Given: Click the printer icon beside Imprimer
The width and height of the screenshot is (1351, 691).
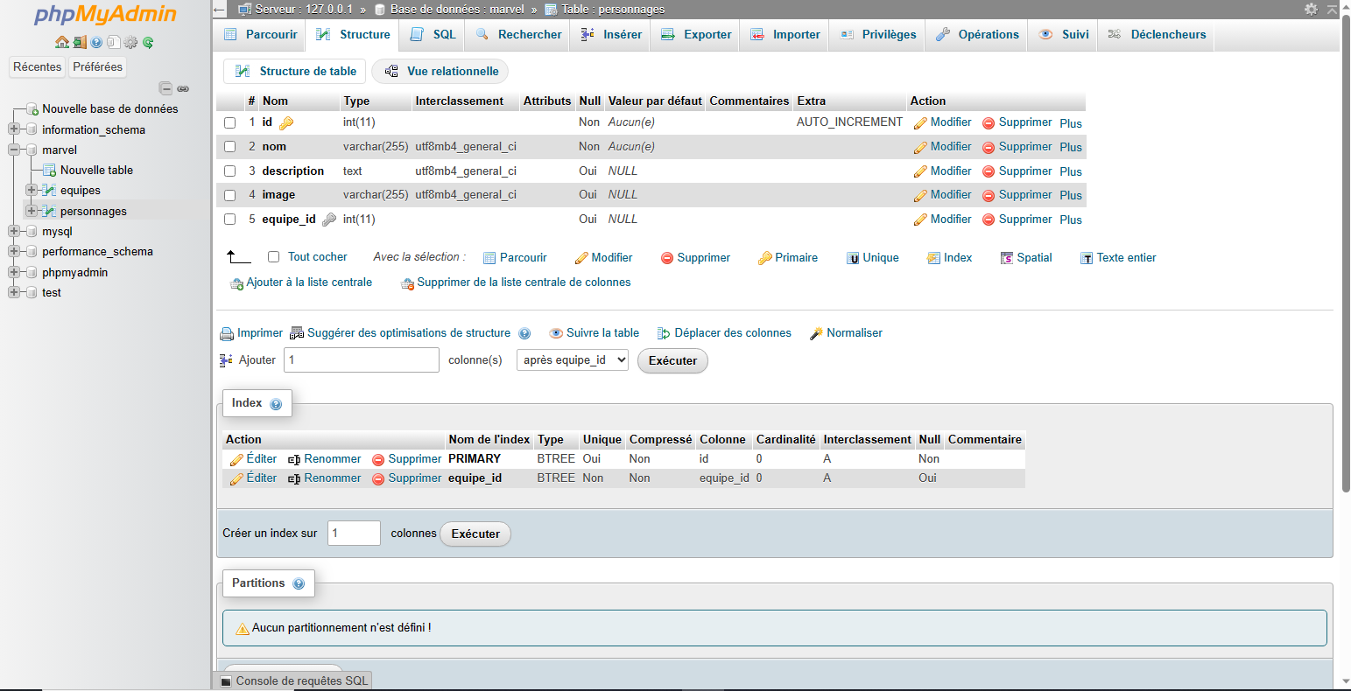Looking at the screenshot, I should (227, 333).
